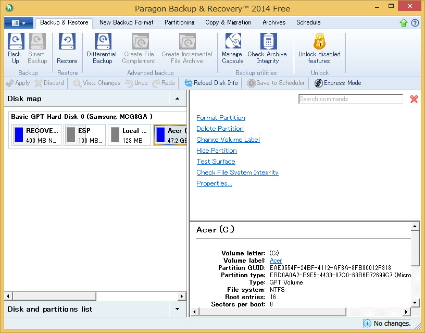This screenshot has width=425, height=333.
Task: Expand the Disk and partitions list panel
Action: click(177, 309)
